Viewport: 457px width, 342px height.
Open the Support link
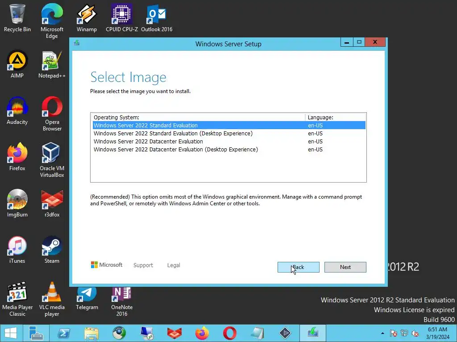[x=143, y=265]
